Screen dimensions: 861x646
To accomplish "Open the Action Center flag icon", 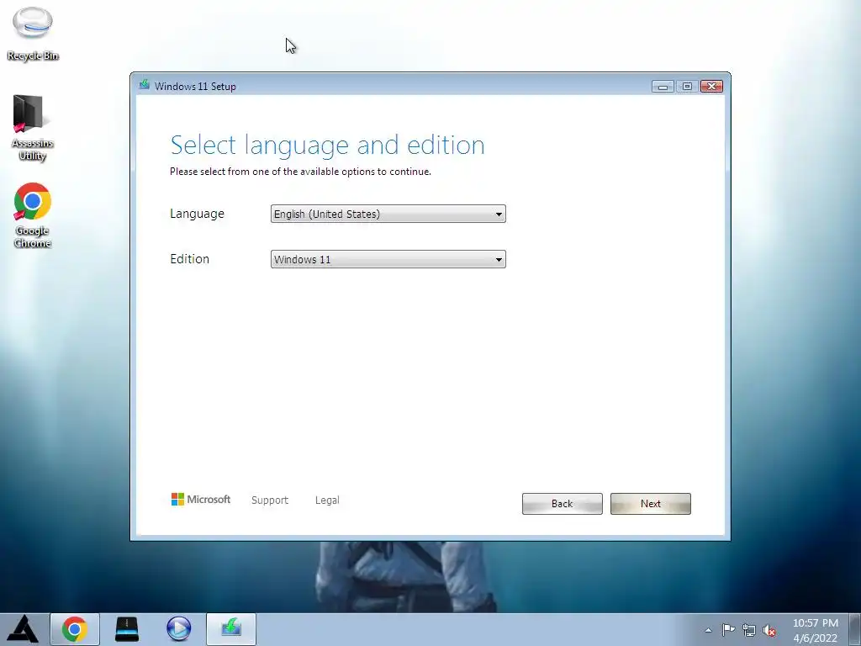I will 728,630.
